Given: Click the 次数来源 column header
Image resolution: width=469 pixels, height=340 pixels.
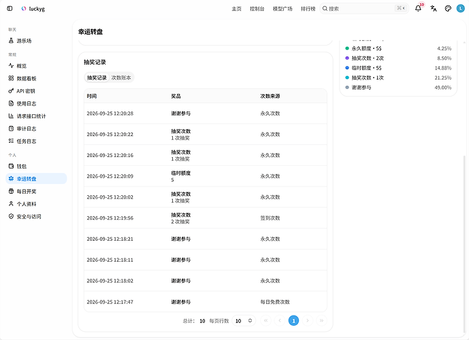Looking at the screenshot, I should point(270,96).
